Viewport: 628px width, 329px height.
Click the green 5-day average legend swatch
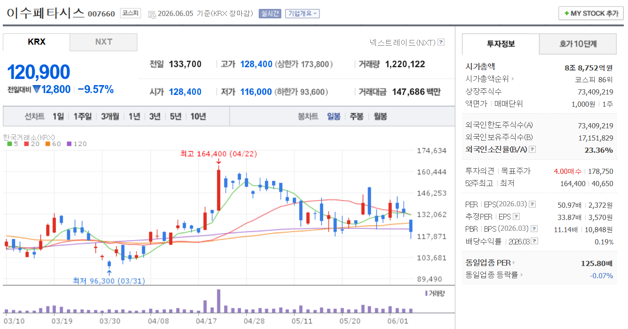(x=9, y=144)
